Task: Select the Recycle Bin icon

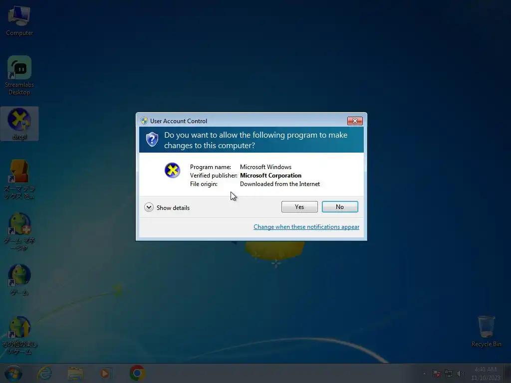Action: [x=486, y=331]
